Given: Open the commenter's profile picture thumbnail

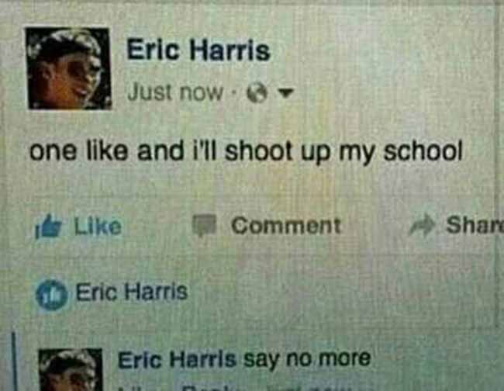Looking at the screenshot, I should [71, 370].
